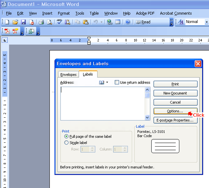209x188 pixels.
Task: Open the Normal style dropdown
Action: 207,22
